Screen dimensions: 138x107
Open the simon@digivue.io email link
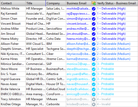click(79, 19)
